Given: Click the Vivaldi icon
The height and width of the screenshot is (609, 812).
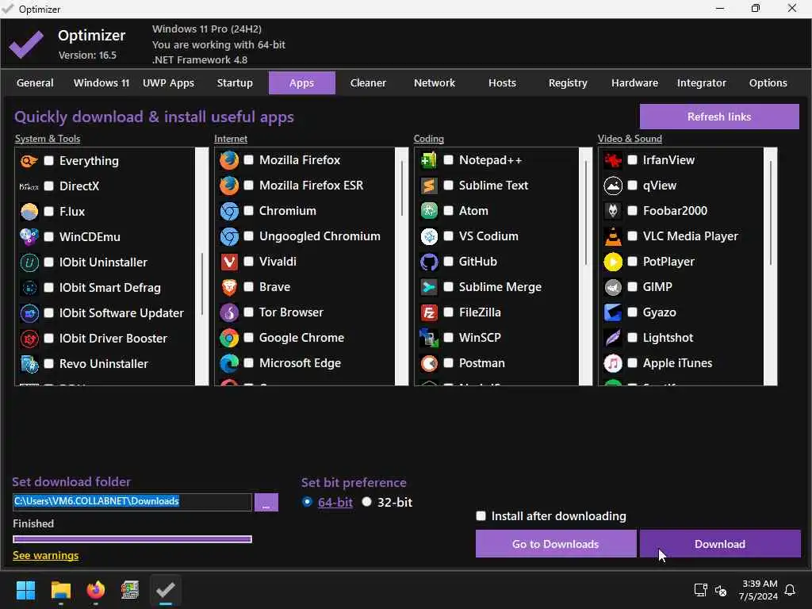Looking at the screenshot, I should click(229, 262).
